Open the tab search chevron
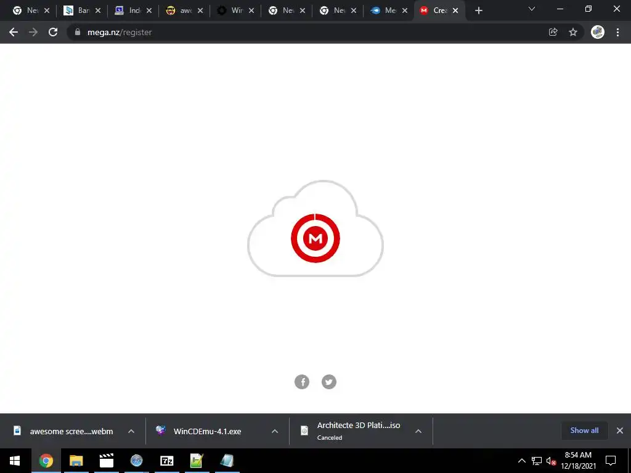This screenshot has width=631, height=473. (532, 9)
